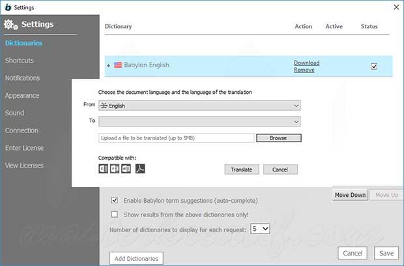
Task: Save the settings
Action: pyautogui.click(x=386, y=253)
